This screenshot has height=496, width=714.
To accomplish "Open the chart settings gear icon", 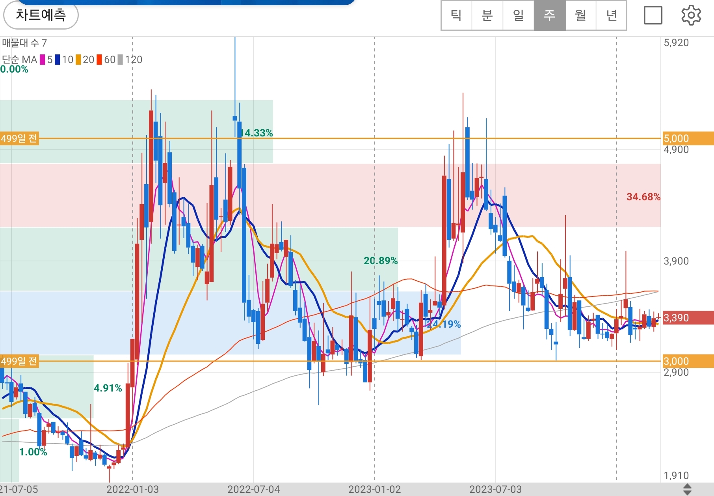I will tap(691, 15).
